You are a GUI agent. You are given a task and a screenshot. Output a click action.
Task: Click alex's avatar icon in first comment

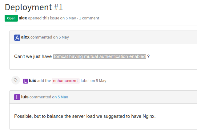click(17, 37)
